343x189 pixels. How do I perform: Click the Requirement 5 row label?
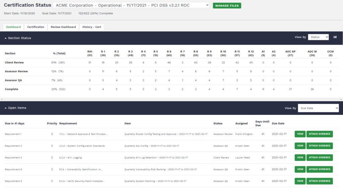click(13, 158)
